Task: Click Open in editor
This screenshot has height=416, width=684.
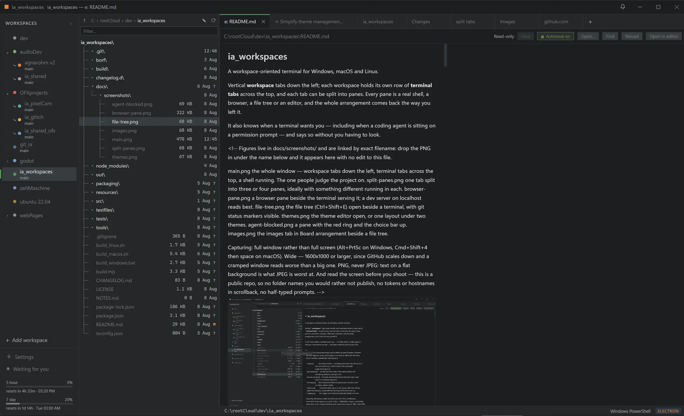Action: [663, 36]
